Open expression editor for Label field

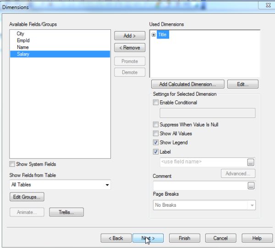pos(251,162)
